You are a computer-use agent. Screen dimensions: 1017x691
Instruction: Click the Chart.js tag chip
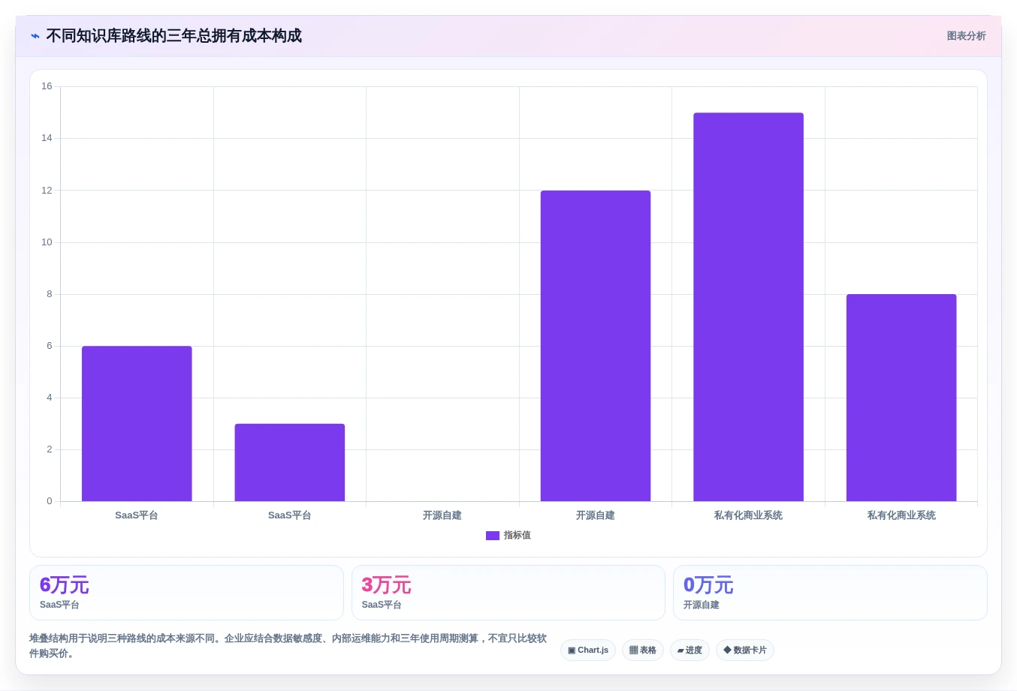point(588,650)
